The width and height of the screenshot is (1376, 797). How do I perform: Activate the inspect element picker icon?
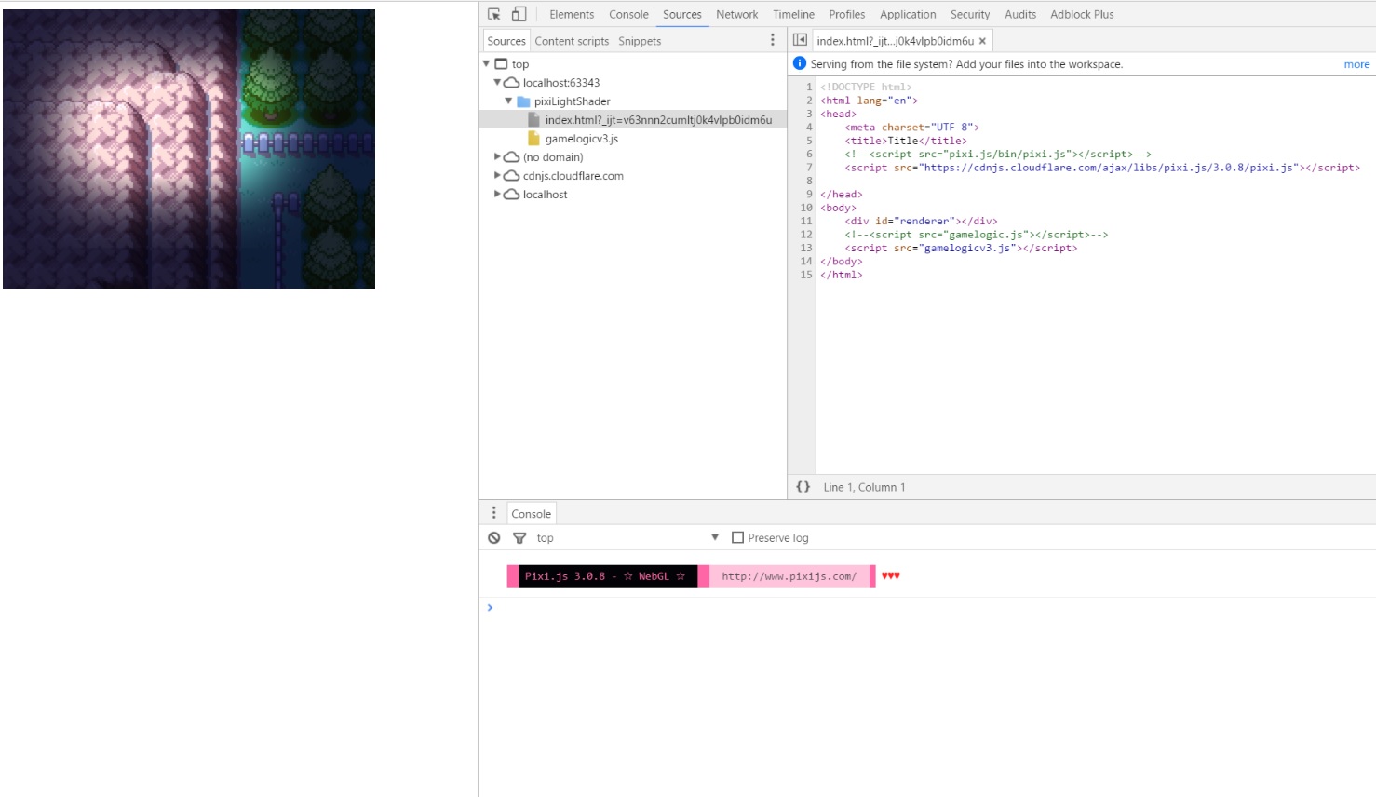pos(494,14)
